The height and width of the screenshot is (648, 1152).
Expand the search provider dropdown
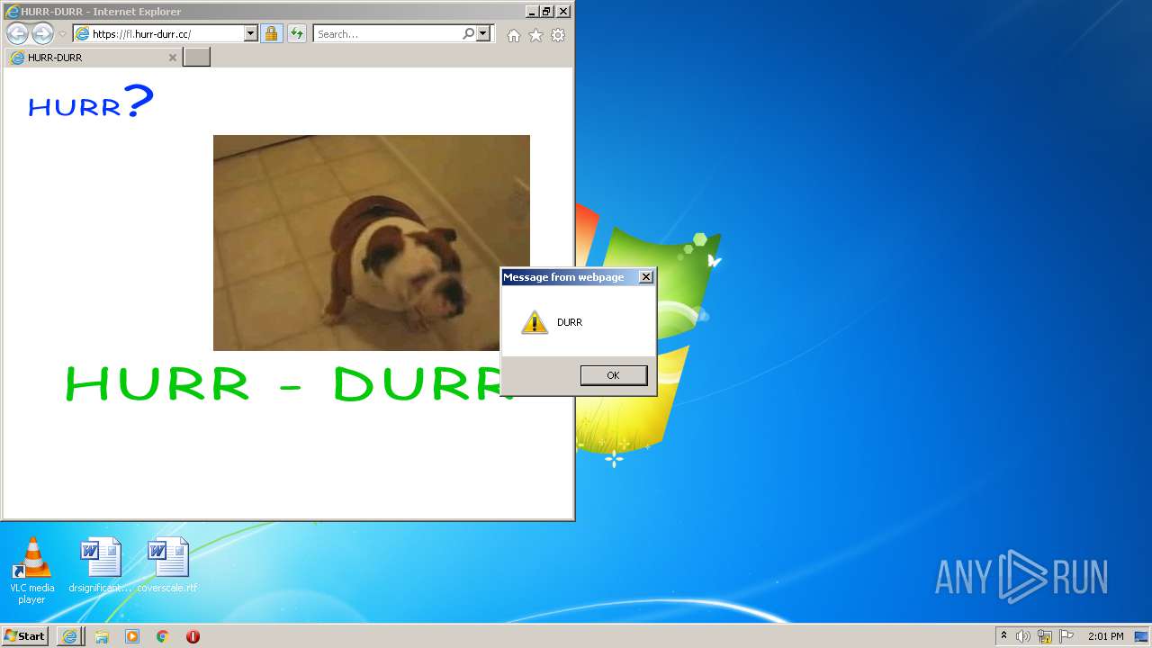point(483,34)
